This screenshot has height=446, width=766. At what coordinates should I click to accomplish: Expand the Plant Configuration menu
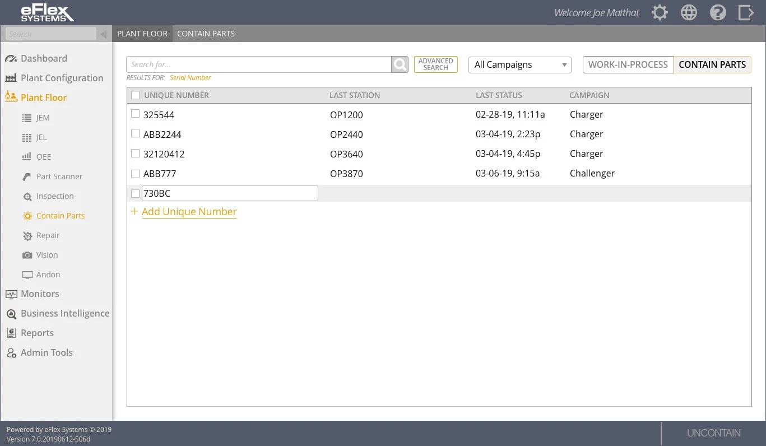tap(62, 78)
